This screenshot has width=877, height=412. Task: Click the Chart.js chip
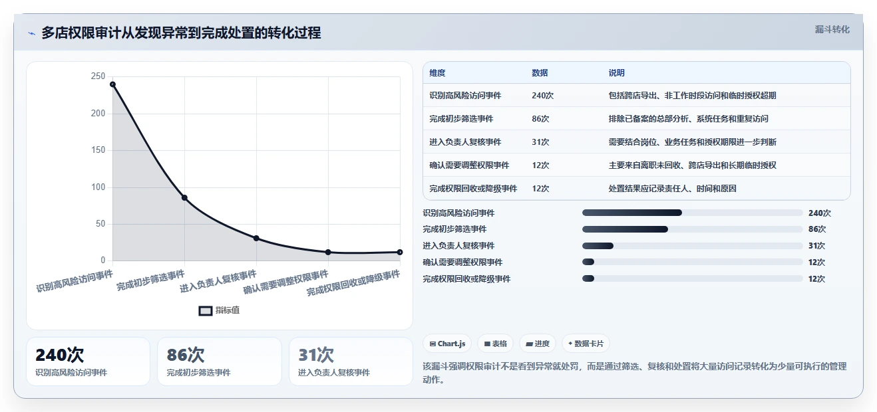pos(447,344)
